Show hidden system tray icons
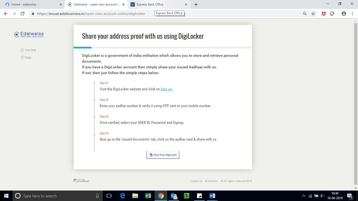This screenshot has height=201, width=358. click(303, 196)
